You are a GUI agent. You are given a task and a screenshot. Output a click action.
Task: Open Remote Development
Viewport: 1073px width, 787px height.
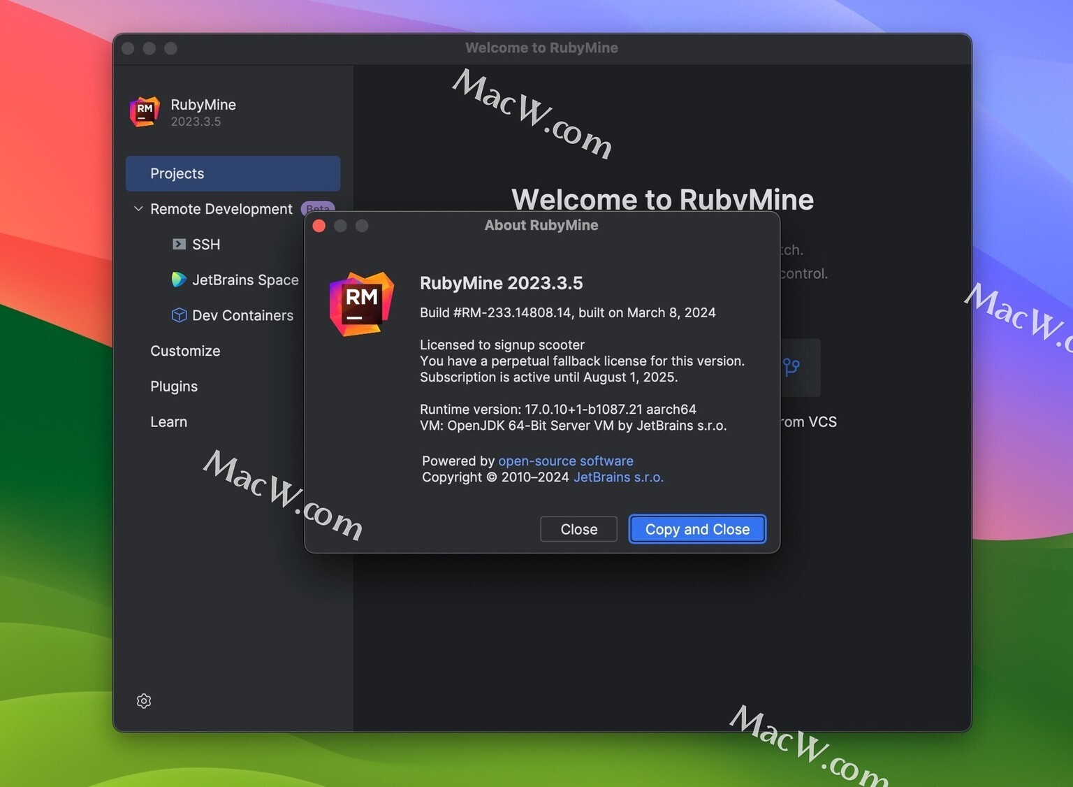pos(221,209)
